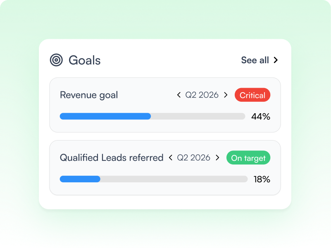Open the Qualified Leads referred card
The height and width of the screenshot is (248, 331).
pyautogui.click(x=165, y=168)
